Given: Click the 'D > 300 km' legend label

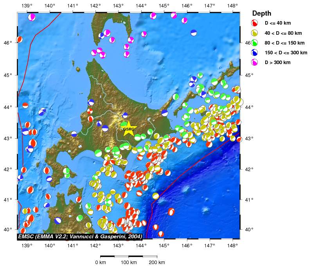Looking at the screenshot, I should (x=277, y=63).
